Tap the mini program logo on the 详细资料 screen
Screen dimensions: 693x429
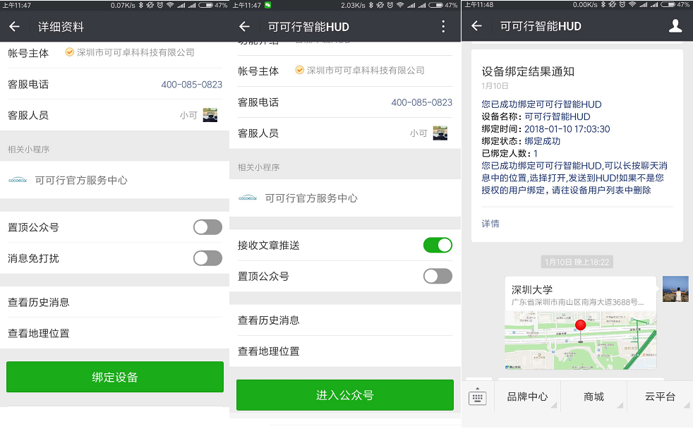18,180
